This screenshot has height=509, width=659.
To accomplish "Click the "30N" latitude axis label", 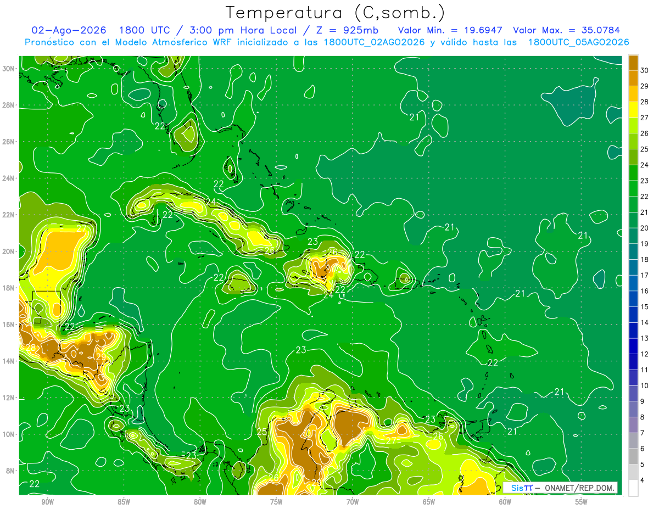I will 9,69.
